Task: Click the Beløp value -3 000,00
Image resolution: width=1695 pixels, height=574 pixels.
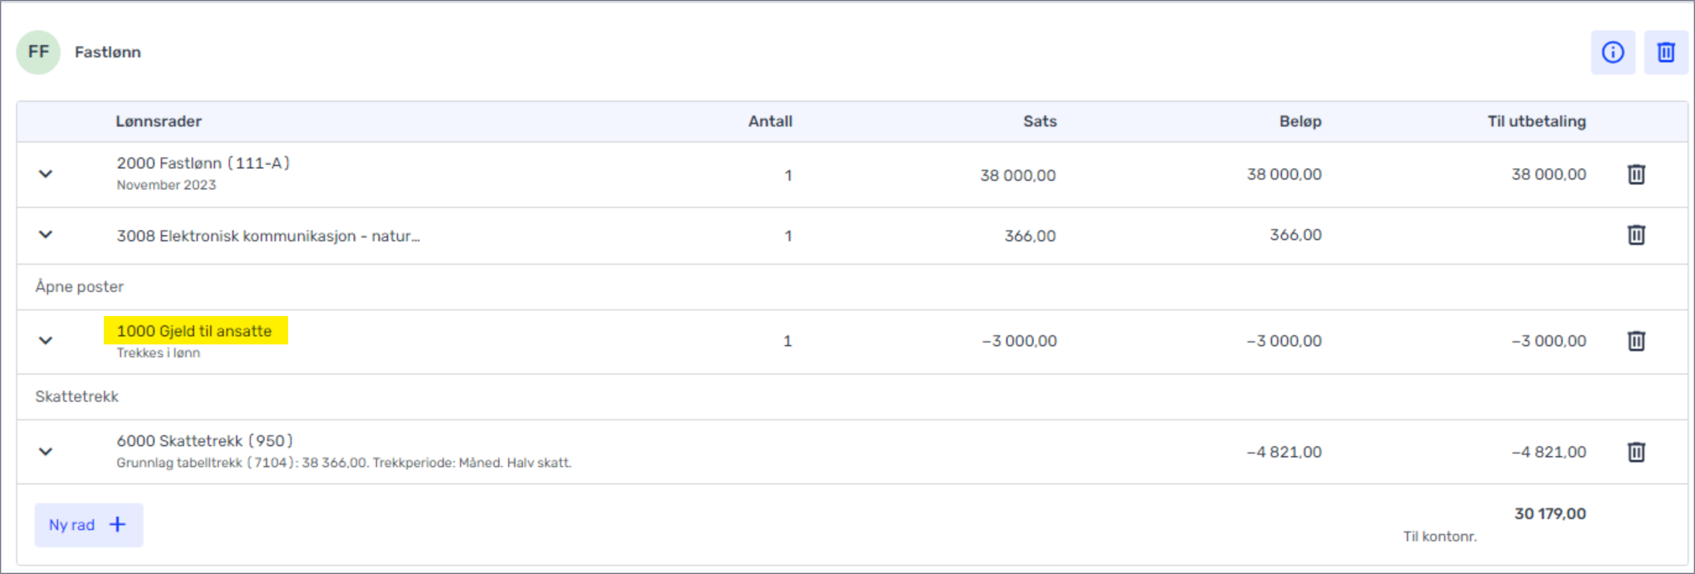Action: 1284,341
